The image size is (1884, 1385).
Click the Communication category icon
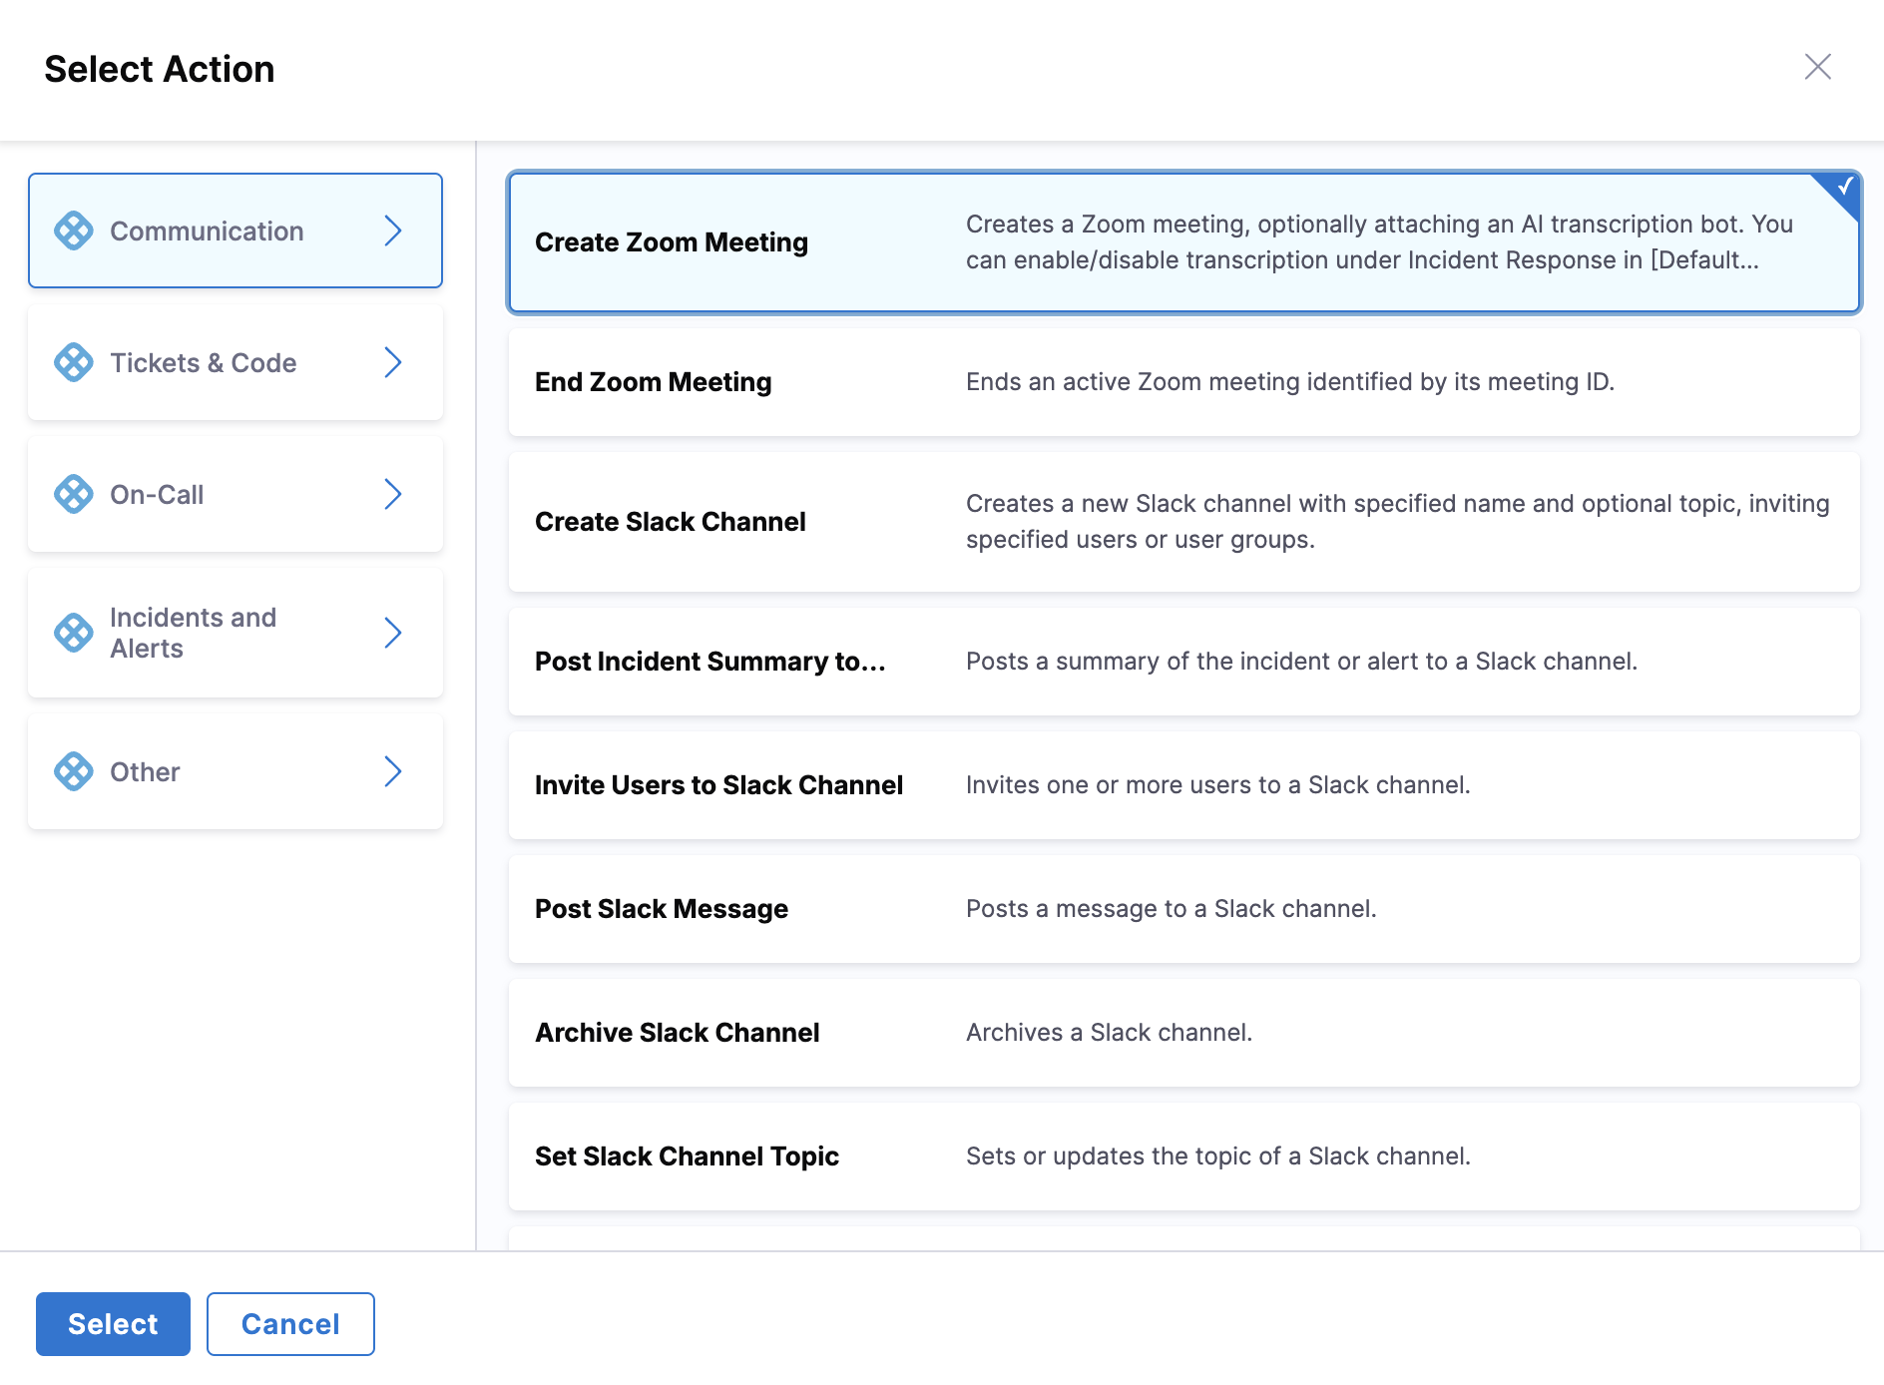[74, 231]
